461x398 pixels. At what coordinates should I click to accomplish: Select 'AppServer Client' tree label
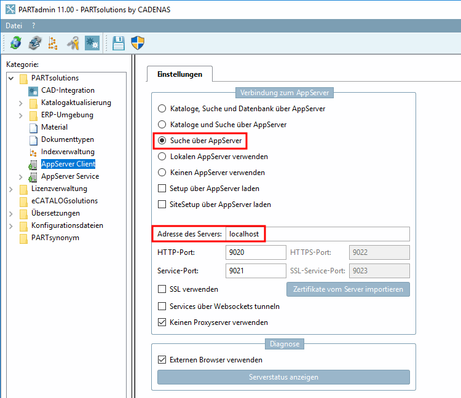point(68,164)
